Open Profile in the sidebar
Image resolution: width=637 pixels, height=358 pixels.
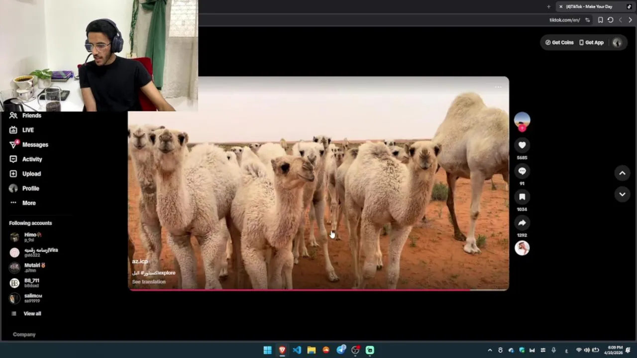[24, 188]
